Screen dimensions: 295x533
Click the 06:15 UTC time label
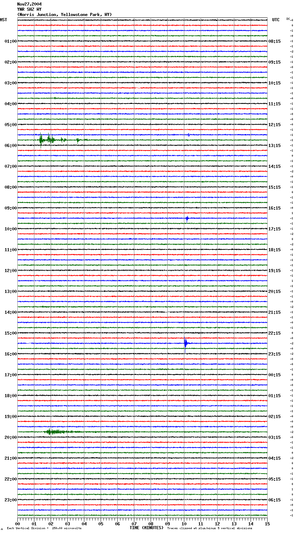tap(275, 500)
